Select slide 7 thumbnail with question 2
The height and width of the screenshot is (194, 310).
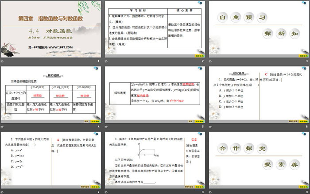pos(51,160)
